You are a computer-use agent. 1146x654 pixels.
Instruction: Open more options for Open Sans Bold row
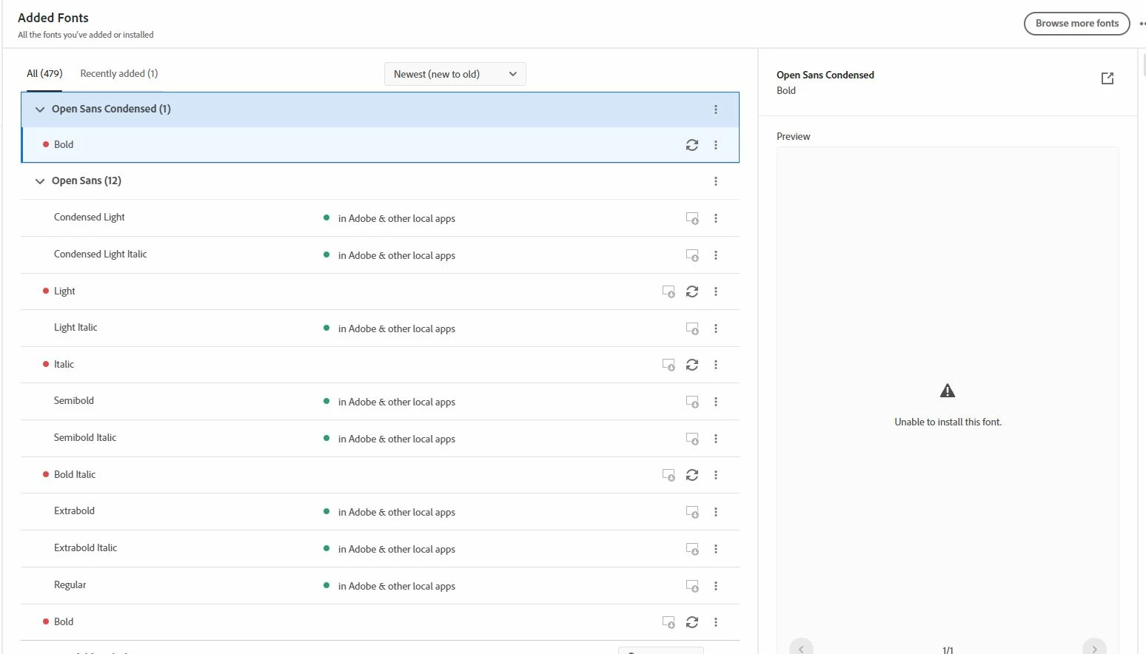[716, 622]
